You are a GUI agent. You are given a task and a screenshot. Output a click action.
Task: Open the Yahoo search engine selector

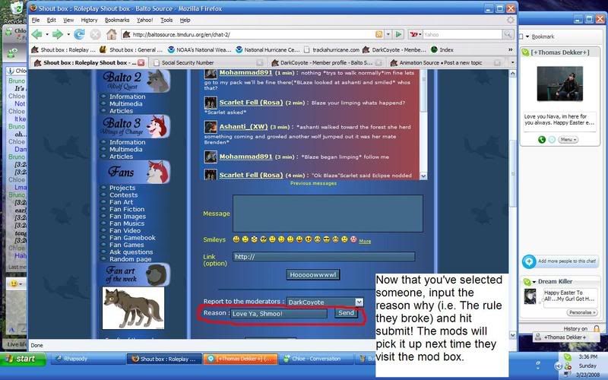[416, 34]
